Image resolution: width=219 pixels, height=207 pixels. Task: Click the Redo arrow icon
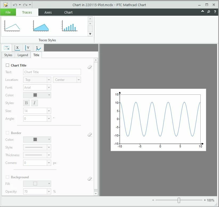(25, 5)
